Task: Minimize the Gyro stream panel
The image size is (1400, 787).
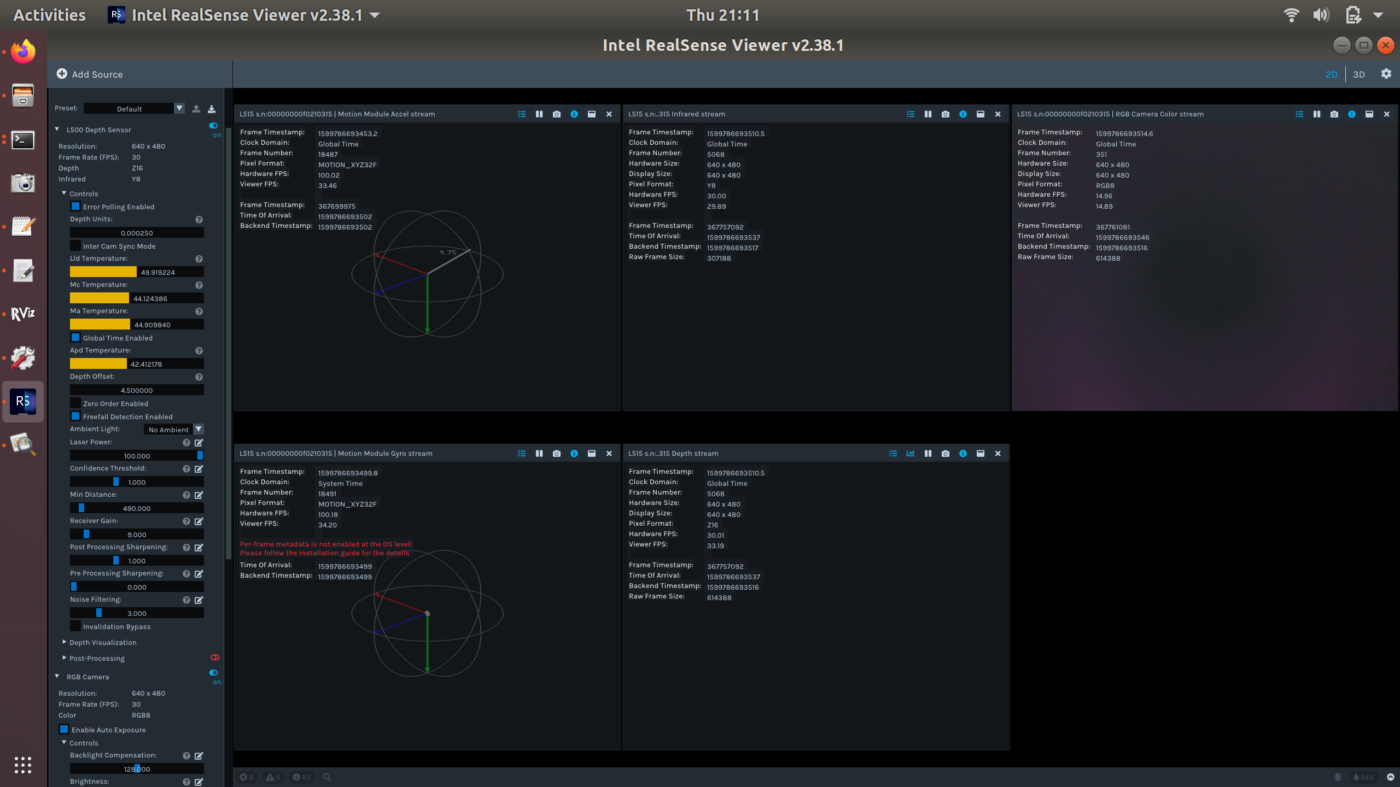Action: pyautogui.click(x=591, y=454)
